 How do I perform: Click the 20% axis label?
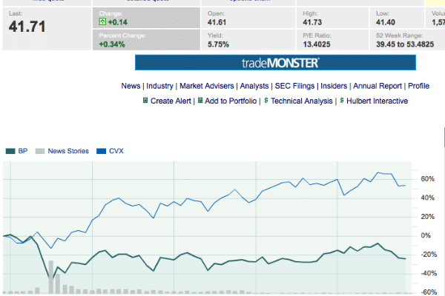(427, 217)
